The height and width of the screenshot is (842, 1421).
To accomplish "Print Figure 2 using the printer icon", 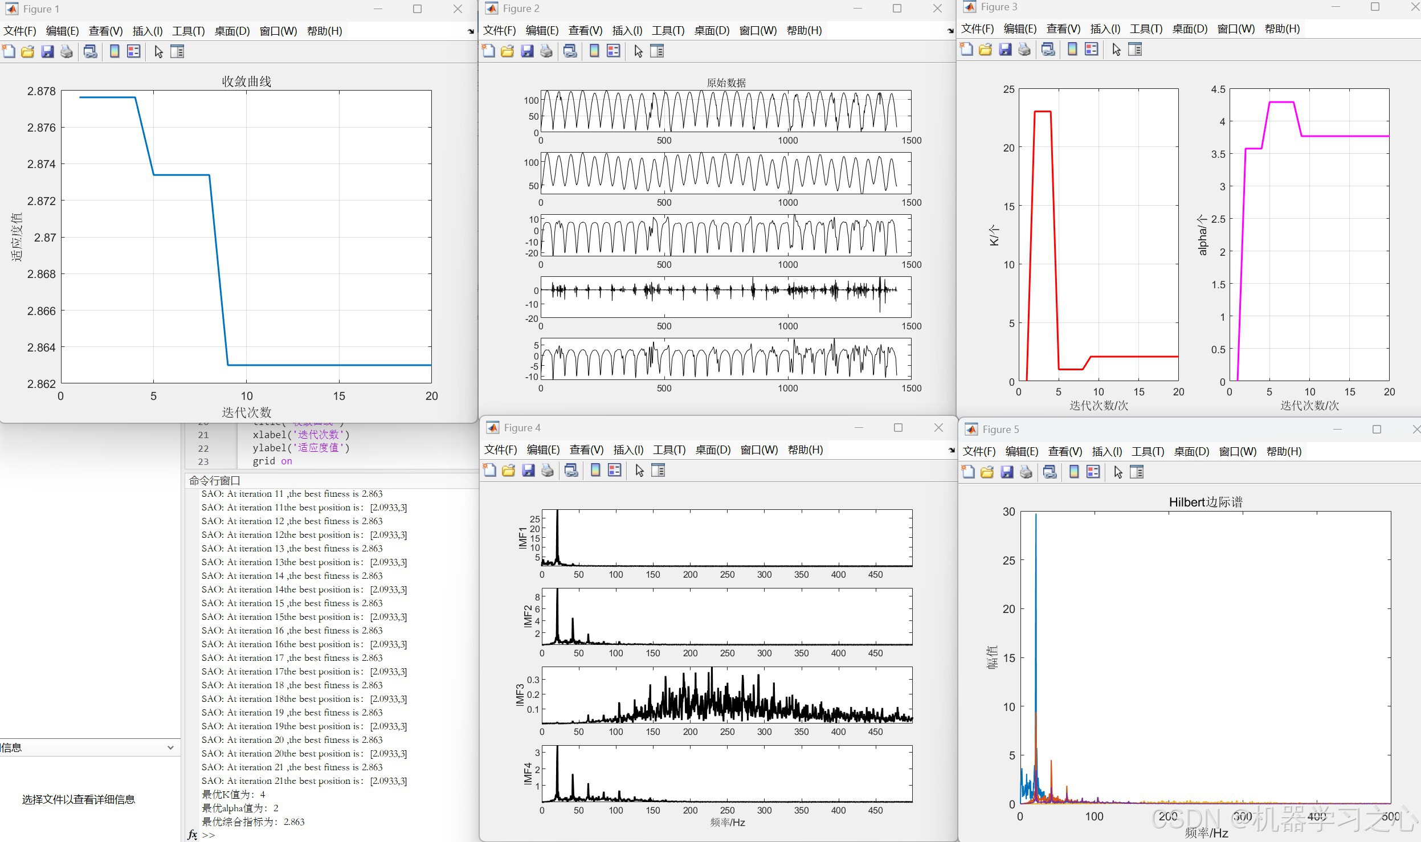I will coord(546,51).
